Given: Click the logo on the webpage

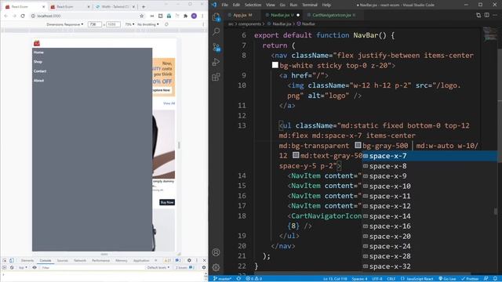Looking at the screenshot, I should click(x=37, y=43).
